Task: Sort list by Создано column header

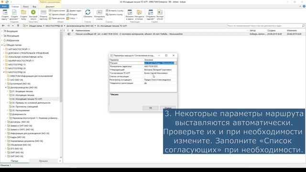Action: coord(271,31)
